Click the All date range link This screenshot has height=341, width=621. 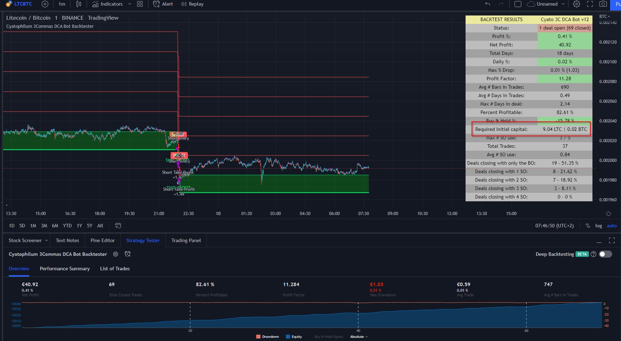coord(100,226)
